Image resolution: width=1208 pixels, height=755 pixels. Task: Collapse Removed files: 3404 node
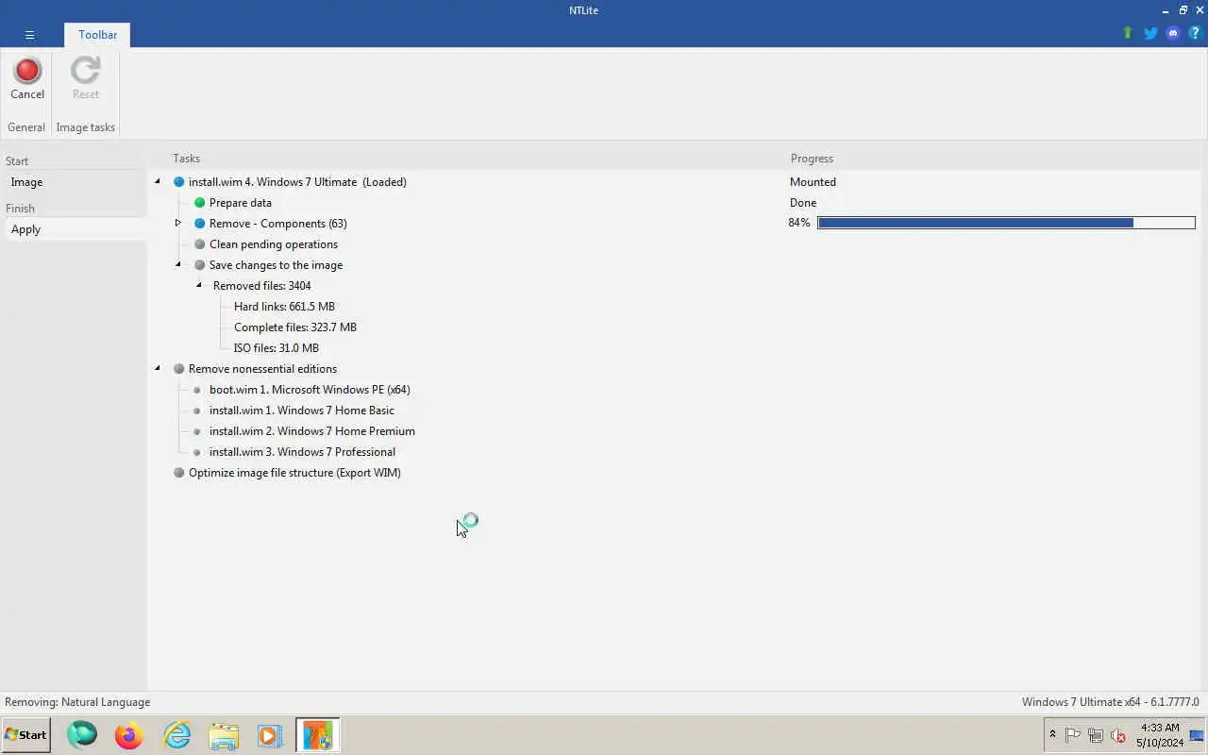tap(198, 285)
